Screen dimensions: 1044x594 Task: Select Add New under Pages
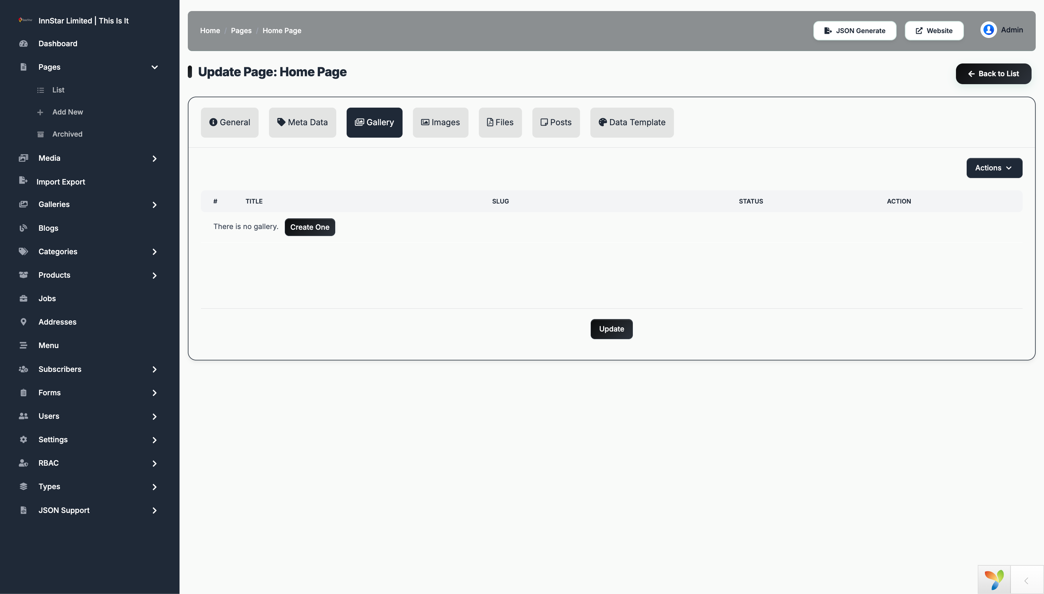(67, 112)
